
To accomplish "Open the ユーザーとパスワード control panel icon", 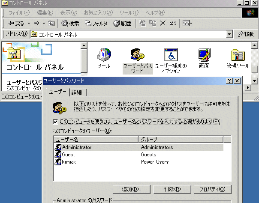I will click(x=138, y=61).
